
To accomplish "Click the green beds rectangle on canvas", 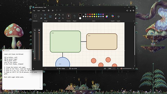I will pos(65,42).
